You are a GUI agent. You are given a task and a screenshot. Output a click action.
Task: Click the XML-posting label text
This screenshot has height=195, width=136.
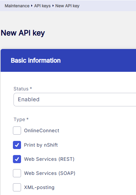(x=39, y=187)
